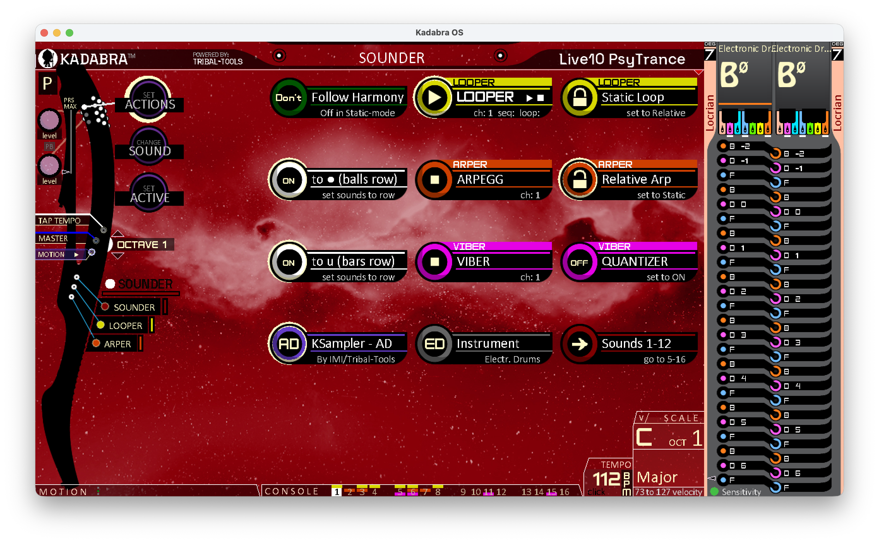
Task: Click the Set Active ring icon
Action: pos(148,192)
